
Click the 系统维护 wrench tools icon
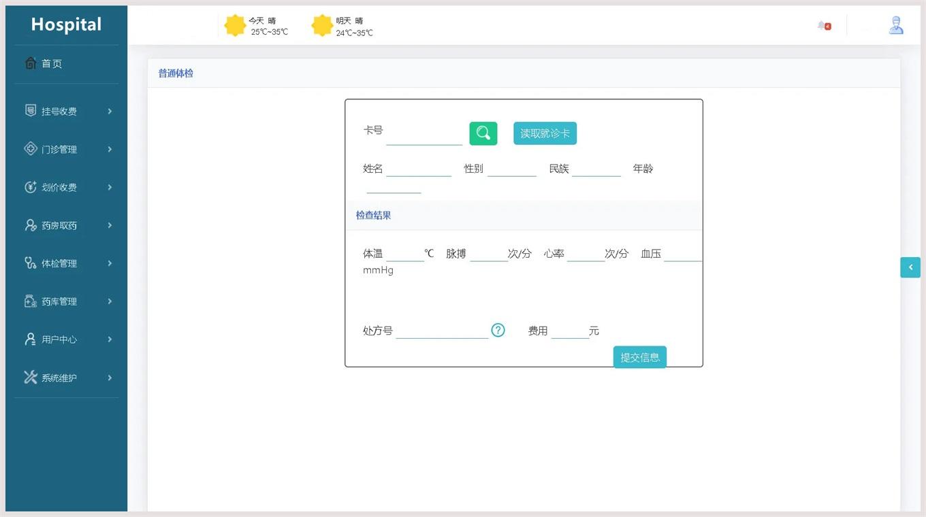pyautogui.click(x=31, y=378)
